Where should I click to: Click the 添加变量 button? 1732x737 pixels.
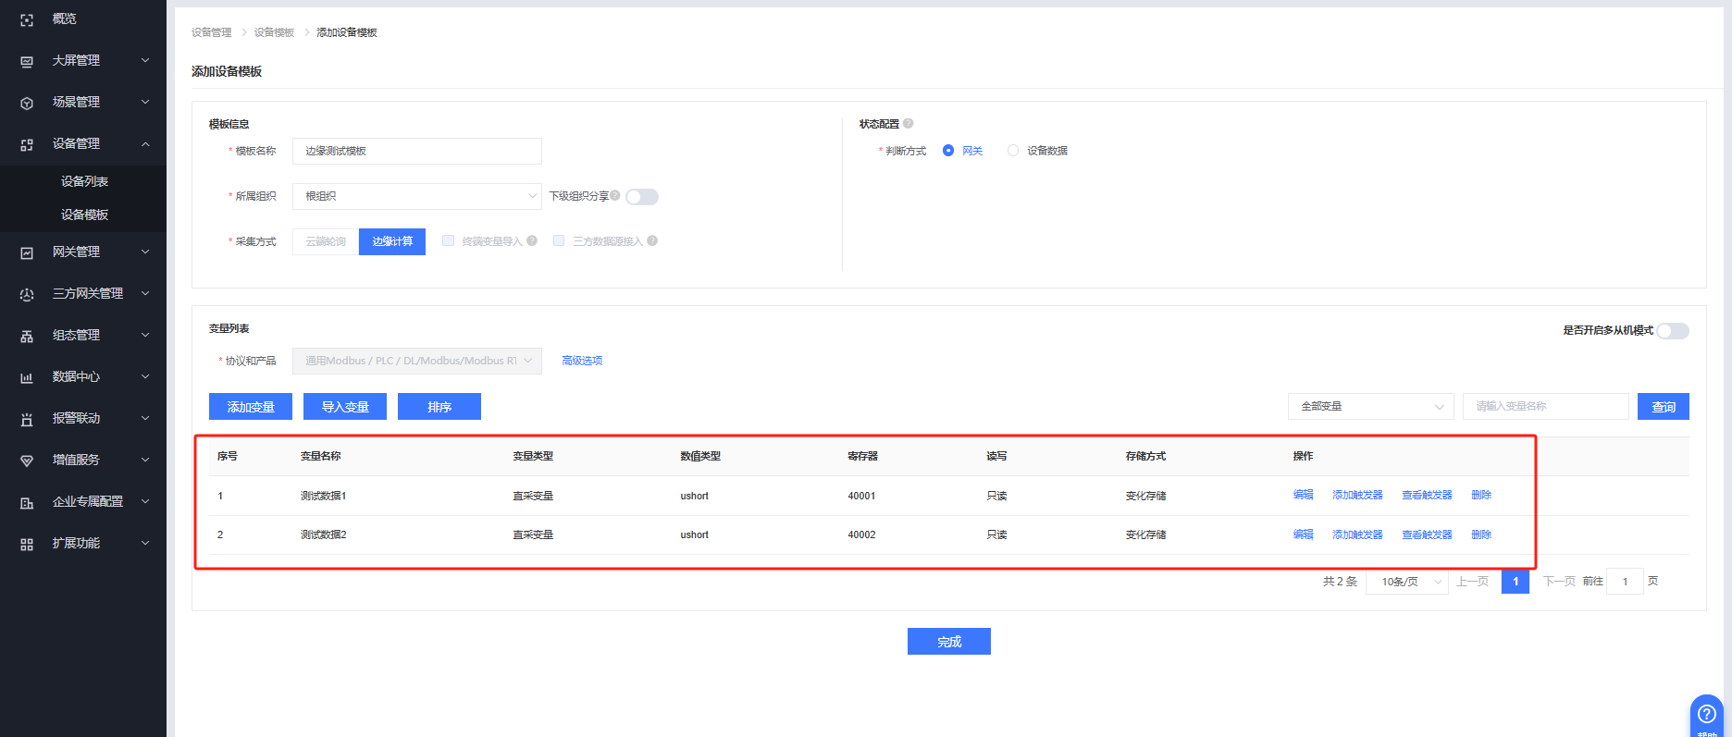[251, 407]
